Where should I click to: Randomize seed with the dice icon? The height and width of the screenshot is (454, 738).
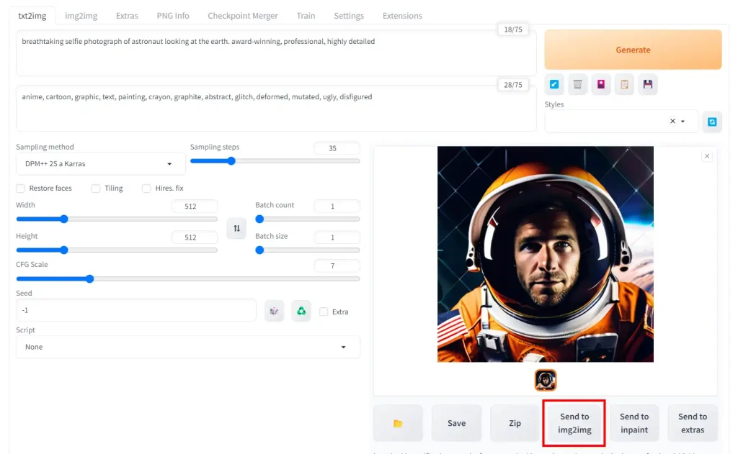click(274, 311)
